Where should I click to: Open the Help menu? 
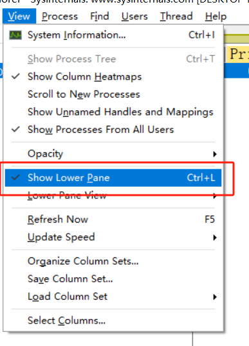pos(216,16)
